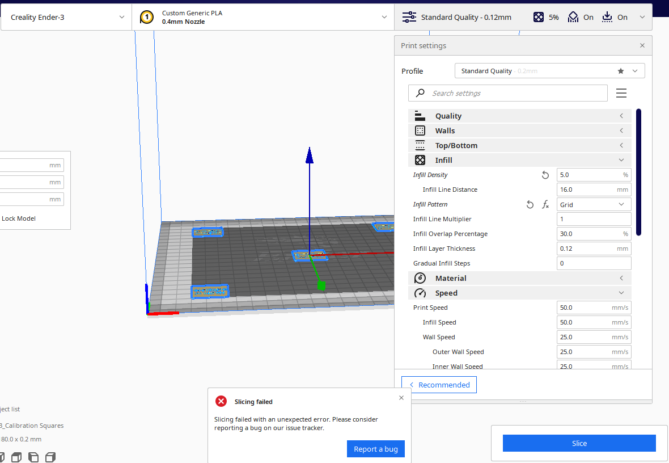
Task: Click the Search settings field
Action: [x=508, y=93]
